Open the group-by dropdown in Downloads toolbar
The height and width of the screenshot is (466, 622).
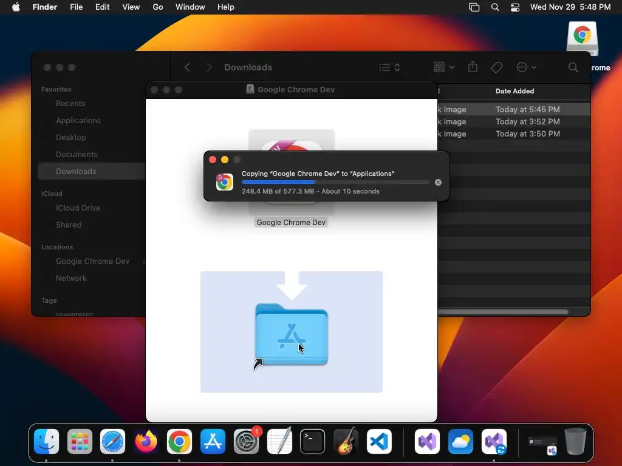pos(443,67)
